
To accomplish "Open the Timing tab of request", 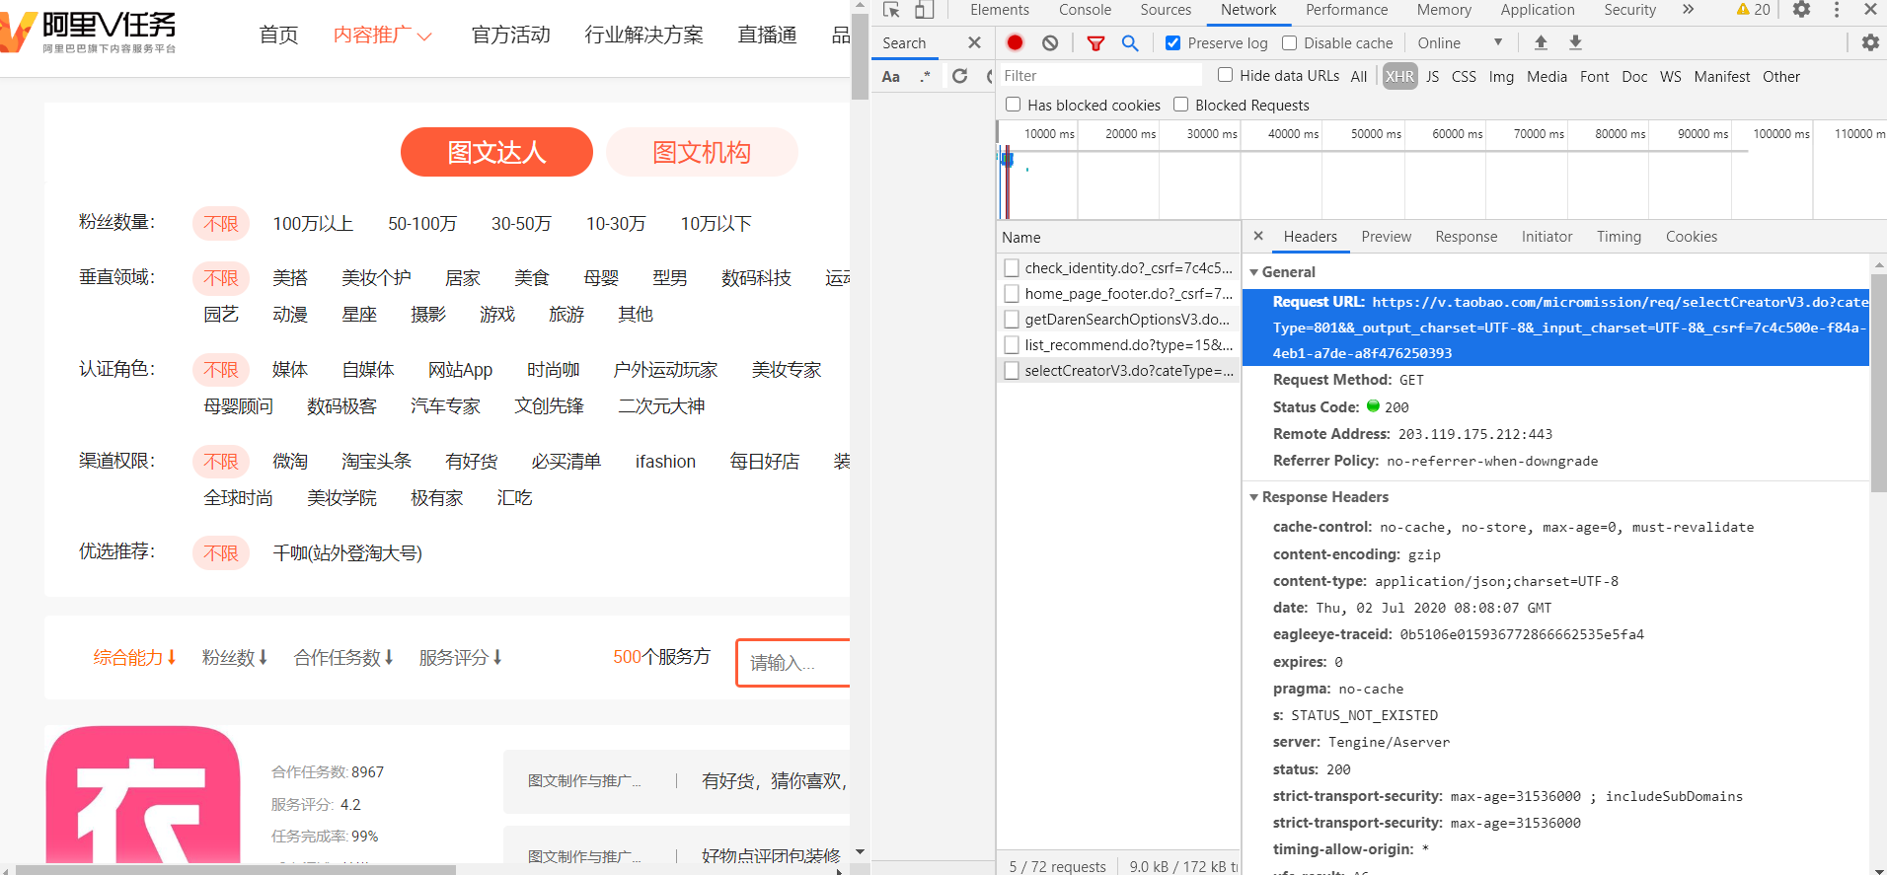I will 1619,237.
